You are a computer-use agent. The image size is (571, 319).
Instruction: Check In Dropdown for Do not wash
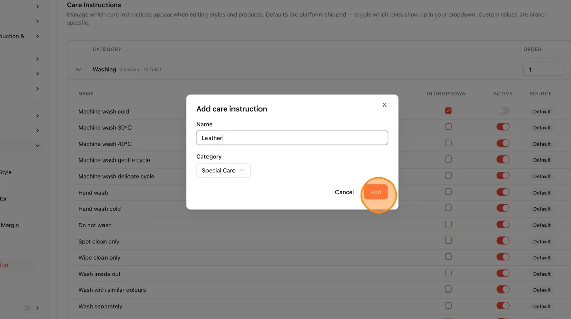448,224
